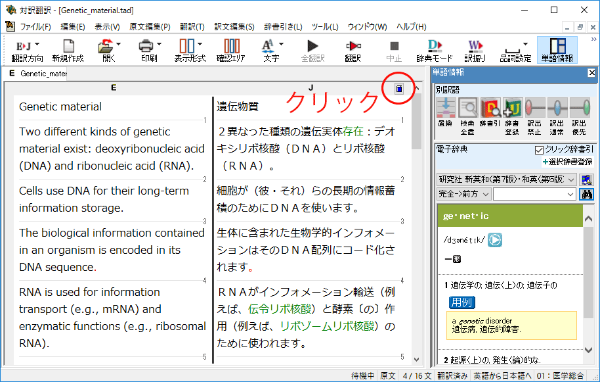Click the +選択辞書登録 link

pos(567,162)
